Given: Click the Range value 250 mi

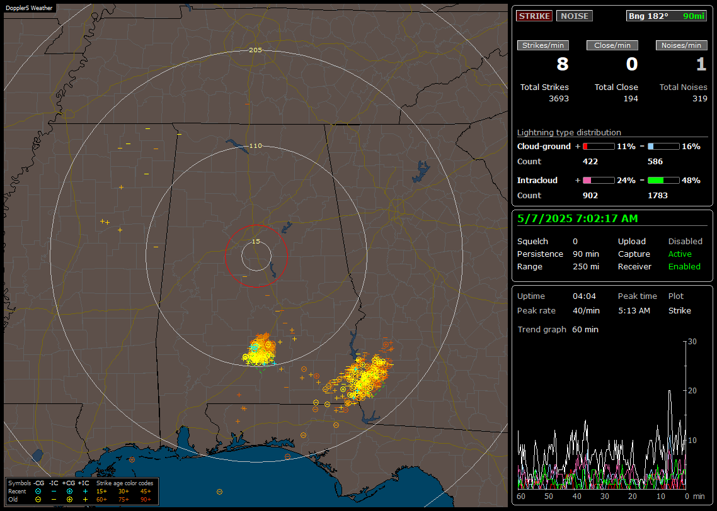Looking at the screenshot, I should [x=586, y=267].
